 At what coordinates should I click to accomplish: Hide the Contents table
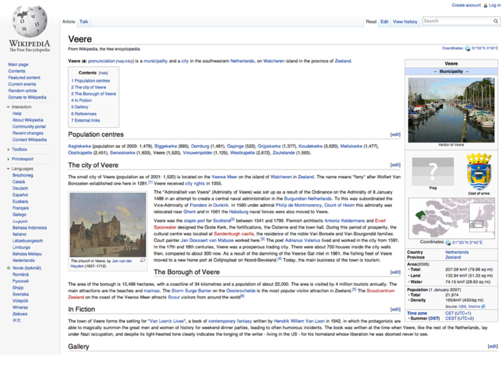pos(103,73)
